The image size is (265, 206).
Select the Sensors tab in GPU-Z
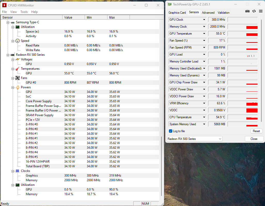[194, 12]
